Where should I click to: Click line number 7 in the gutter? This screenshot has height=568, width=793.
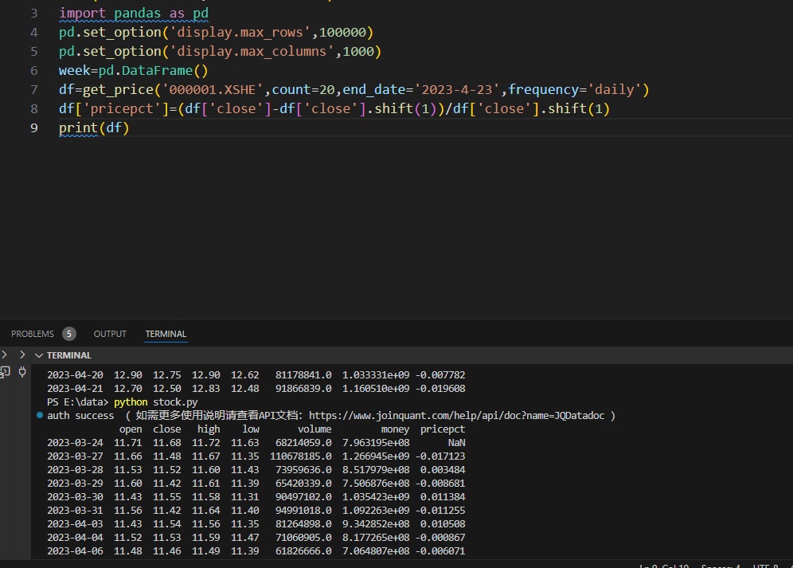[33, 89]
